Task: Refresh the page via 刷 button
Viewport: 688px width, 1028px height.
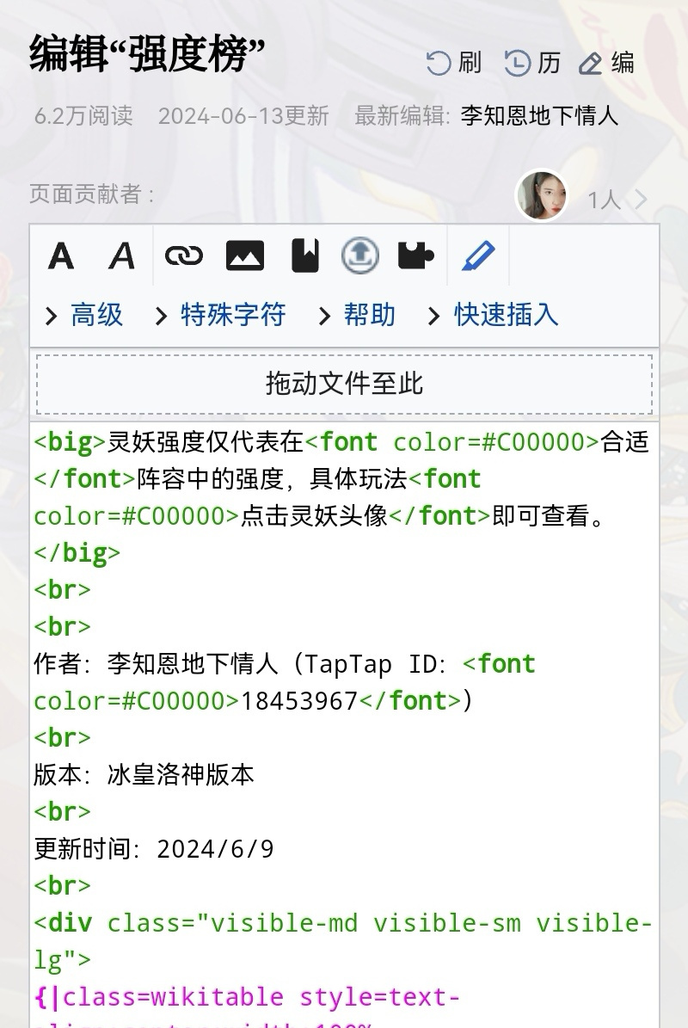Action: [453, 63]
